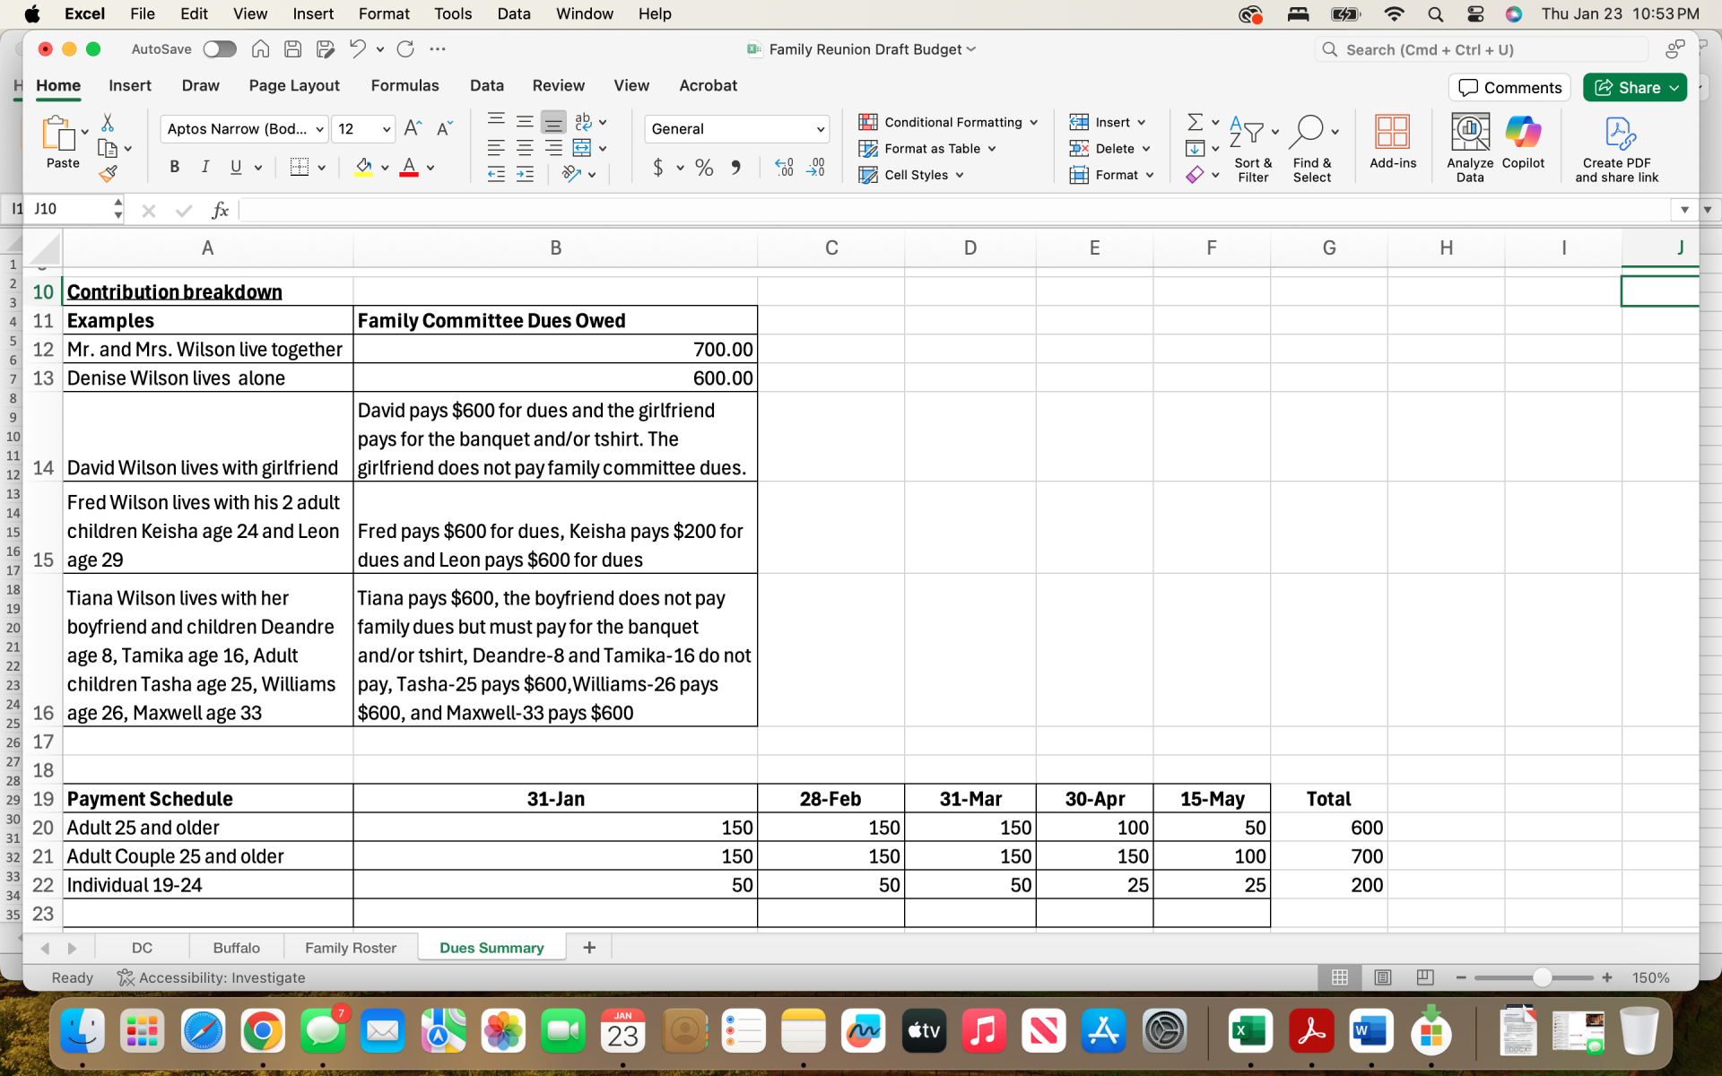The image size is (1722, 1076).
Task: Click the Align Top icon
Action: [x=496, y=120]
